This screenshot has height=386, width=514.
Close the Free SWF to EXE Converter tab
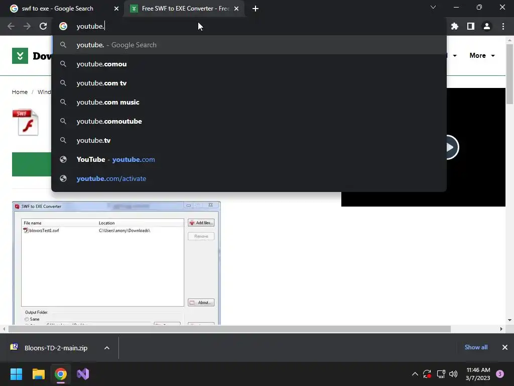pyautogui.click(x=236, y=9)
